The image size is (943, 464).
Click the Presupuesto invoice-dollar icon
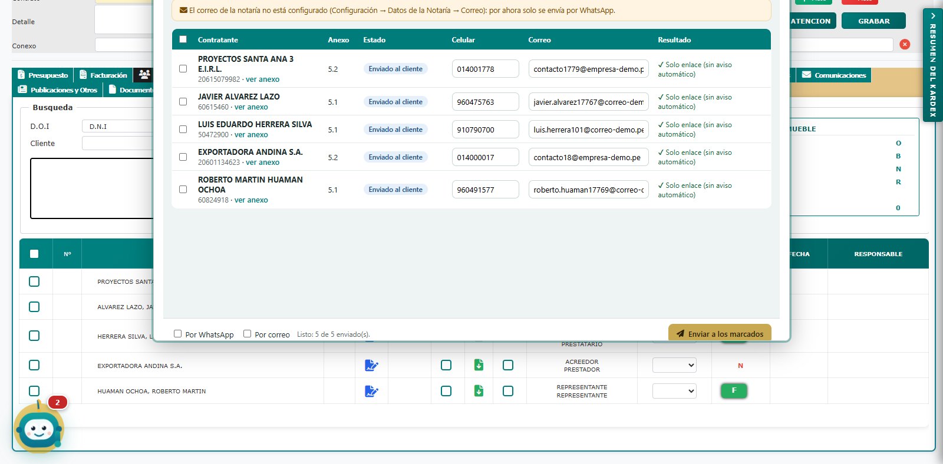tap(21, 75)
